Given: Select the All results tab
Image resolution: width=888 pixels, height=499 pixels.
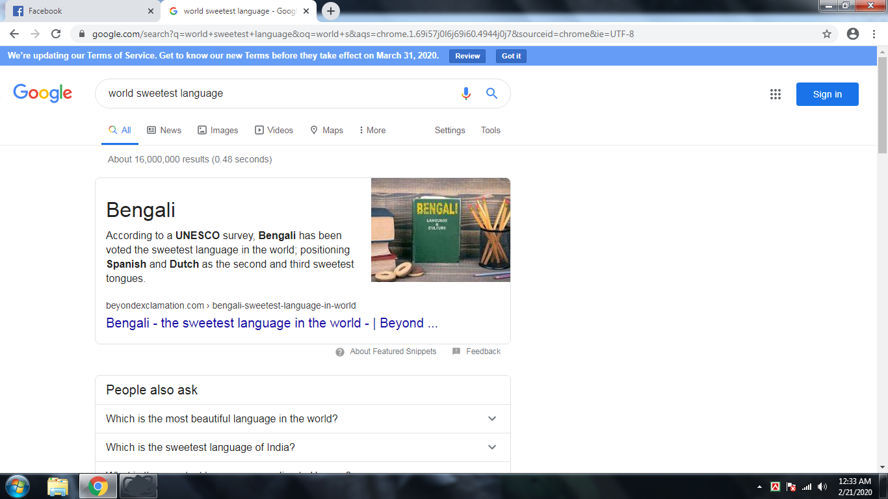Looking at the screenshot, I should point(120,131).
